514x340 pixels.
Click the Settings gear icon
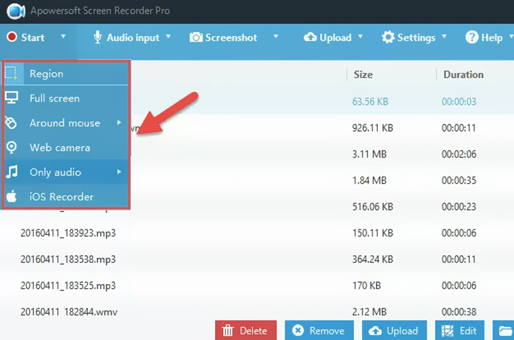388,37
